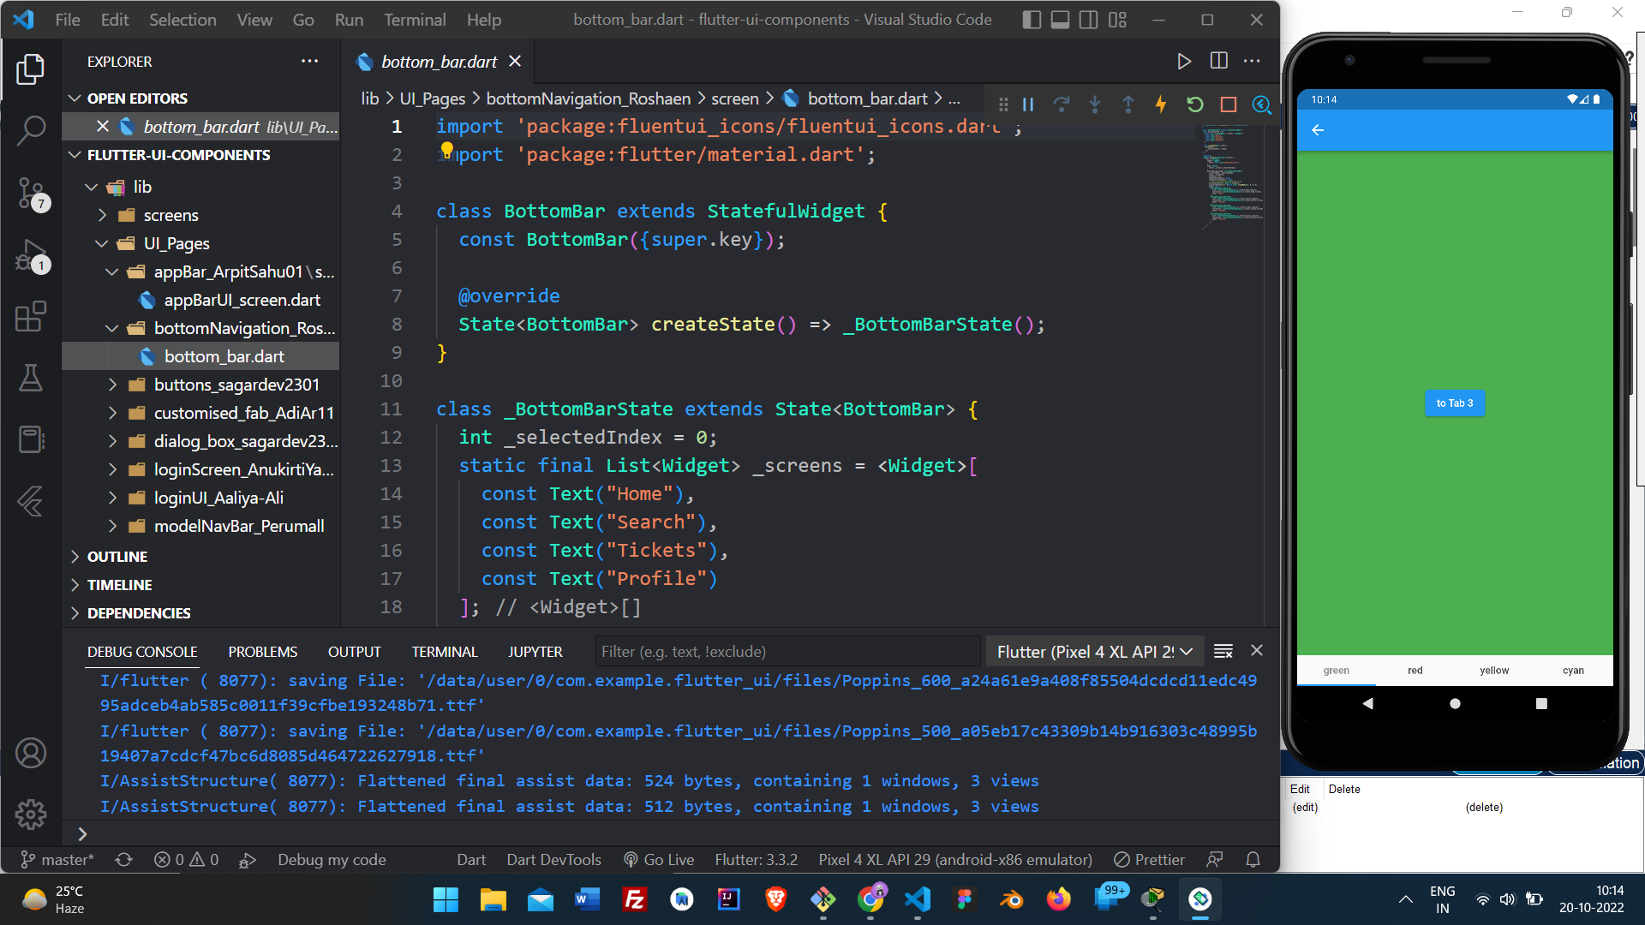Stop debugging with the red square icon
Viewport: 1645px width, 925px height.
click(x=1228, y=104)
